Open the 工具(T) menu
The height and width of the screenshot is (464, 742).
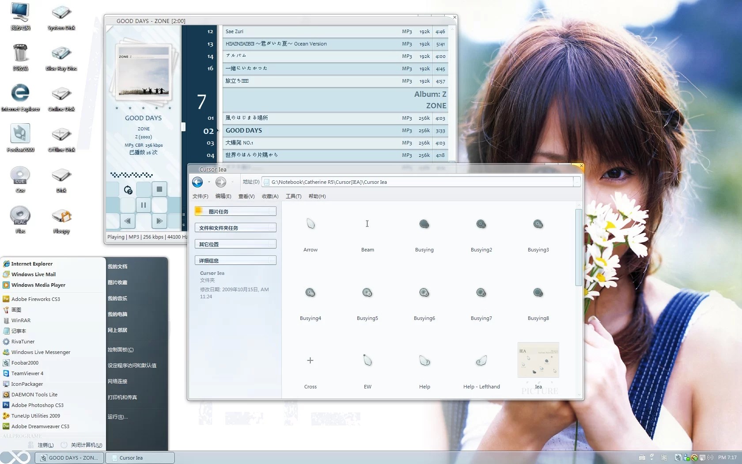click(293, 196)
